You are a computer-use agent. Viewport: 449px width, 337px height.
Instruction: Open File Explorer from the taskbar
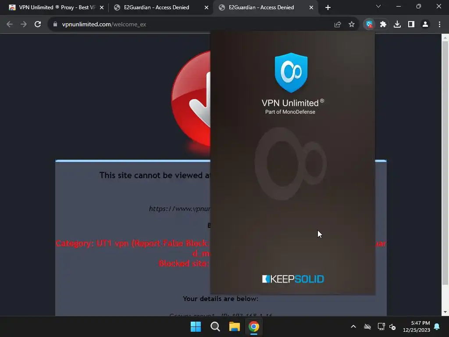[235, 326]
